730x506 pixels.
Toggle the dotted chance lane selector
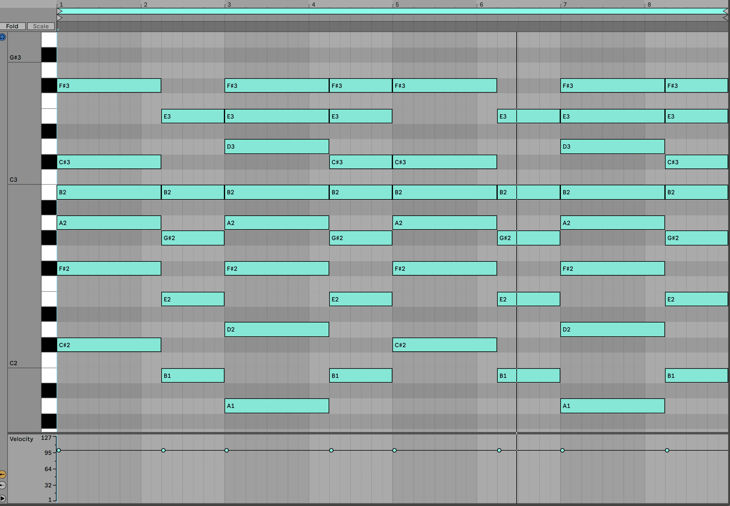[2, 485]
